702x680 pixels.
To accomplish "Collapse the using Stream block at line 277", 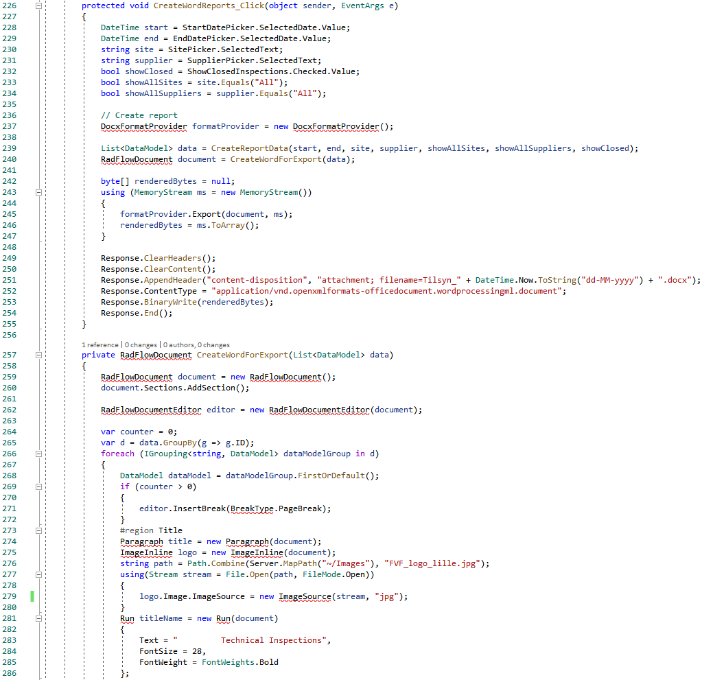I will 38,574.
